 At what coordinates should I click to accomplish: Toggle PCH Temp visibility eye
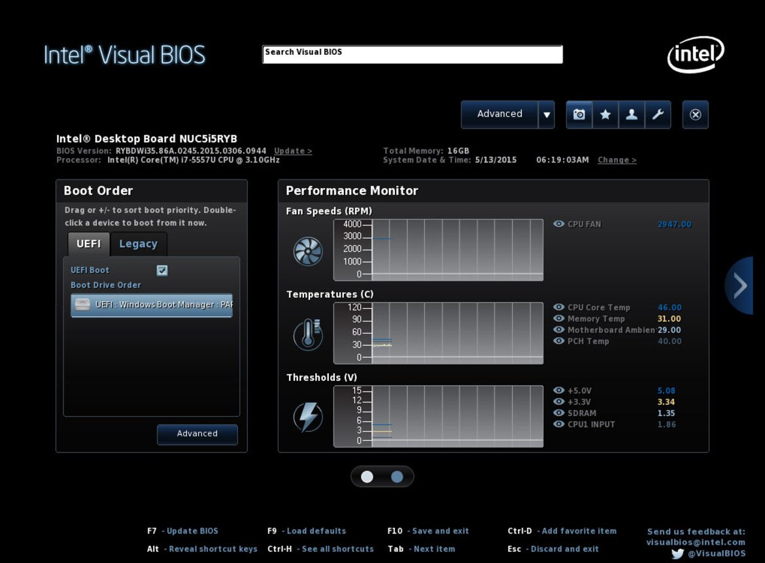[558, 341]
